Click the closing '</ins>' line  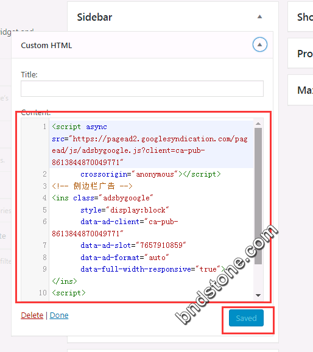pos(65,281)
